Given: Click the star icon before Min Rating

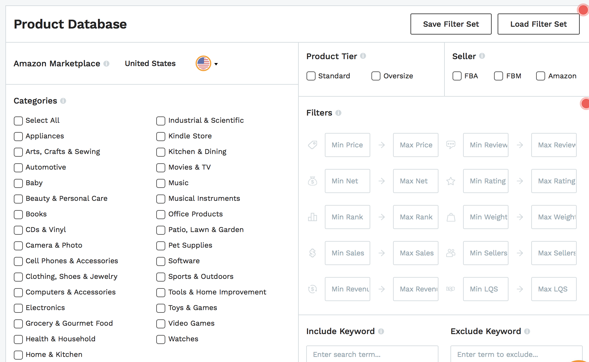Looking at the screenshot, I should point(451,181).
